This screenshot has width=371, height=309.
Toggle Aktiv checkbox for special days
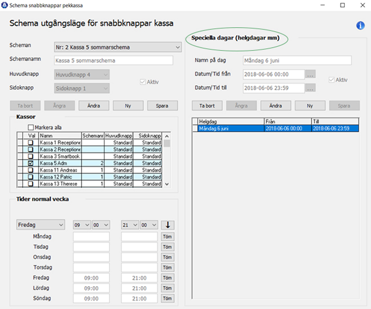331,80
